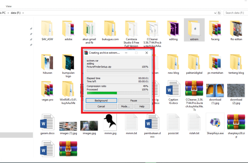The height and width of the screenshot is (163, 248).
Task: Pause the archive creation
Action: click(x=134, y=100)
